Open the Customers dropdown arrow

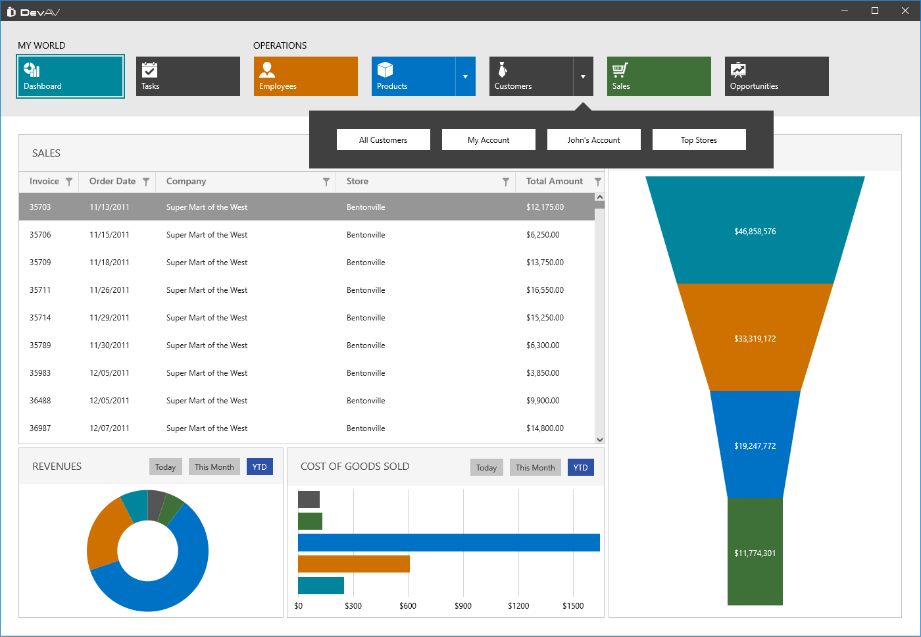(584, 76)
